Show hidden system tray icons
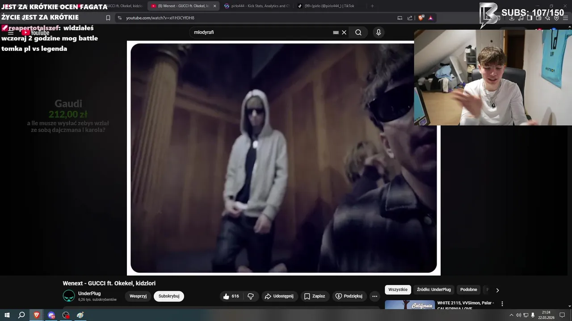The height and width of the screenshot is (321, 572). (x=511, y=315)
